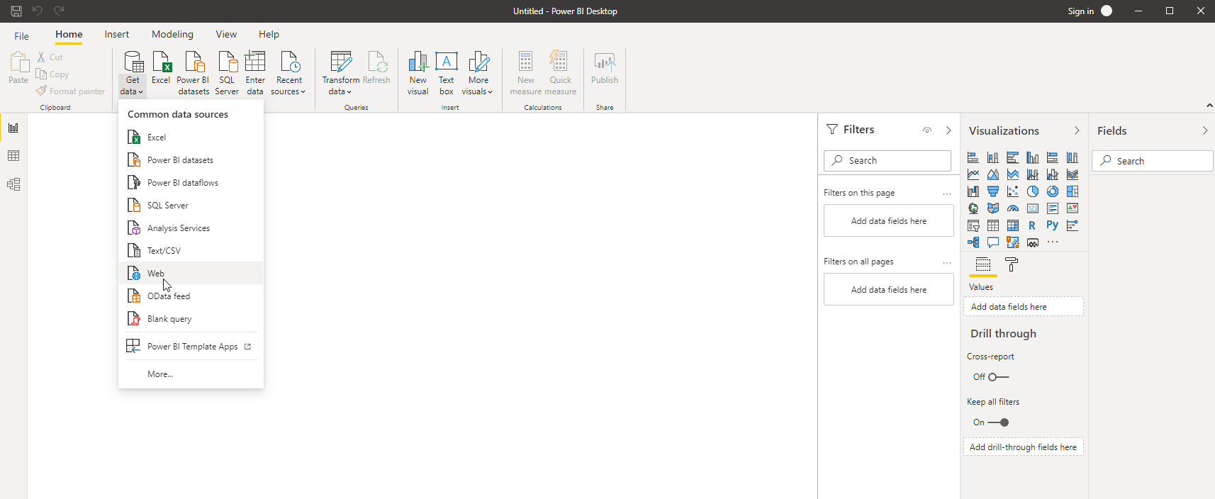Switch to the Insert tab
Image resolution: width=1215 pixels, height=499 pixels.
(x=117, y=34)
